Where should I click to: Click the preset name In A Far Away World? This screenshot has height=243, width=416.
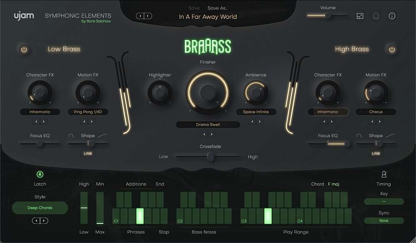[x=207, y=17]
